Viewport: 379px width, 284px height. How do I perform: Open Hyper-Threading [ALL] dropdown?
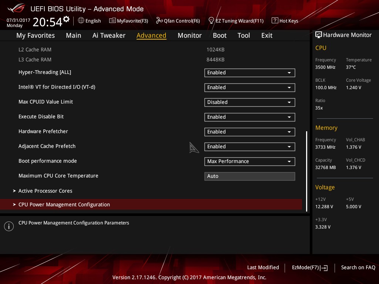(250, 73)
